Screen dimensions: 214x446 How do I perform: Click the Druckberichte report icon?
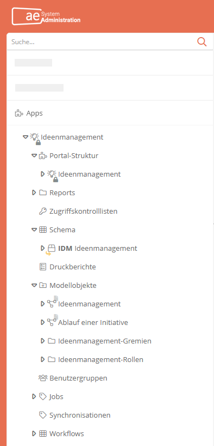(42, 267)
